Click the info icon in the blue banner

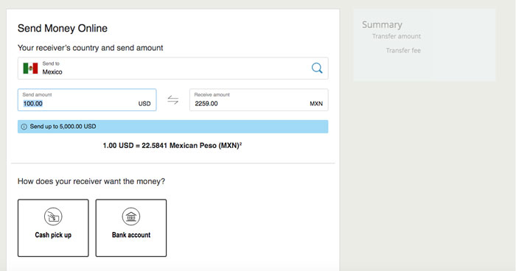[24, 127]
